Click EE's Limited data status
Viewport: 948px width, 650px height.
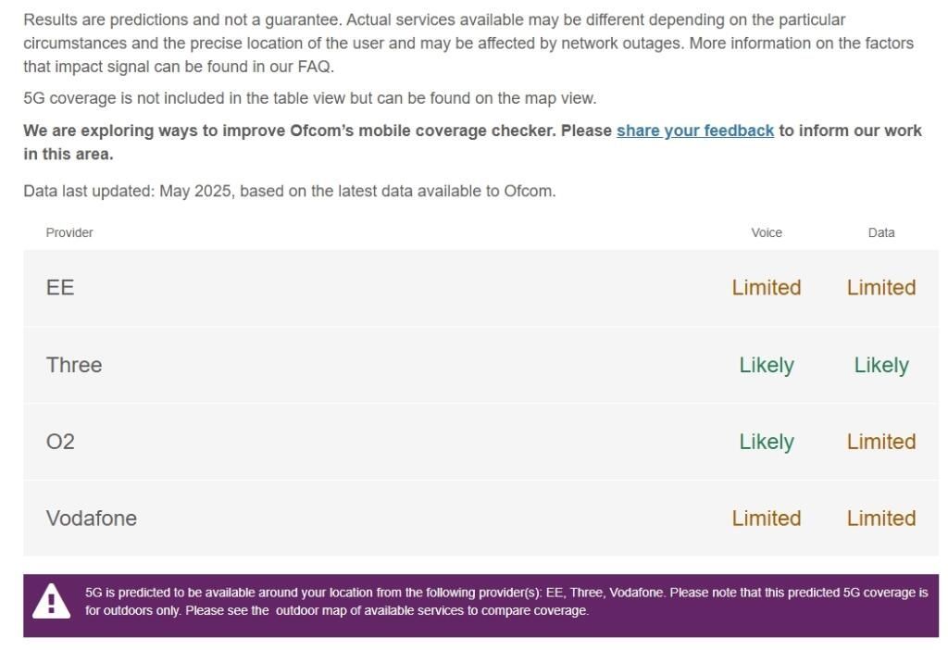point(880,287)
